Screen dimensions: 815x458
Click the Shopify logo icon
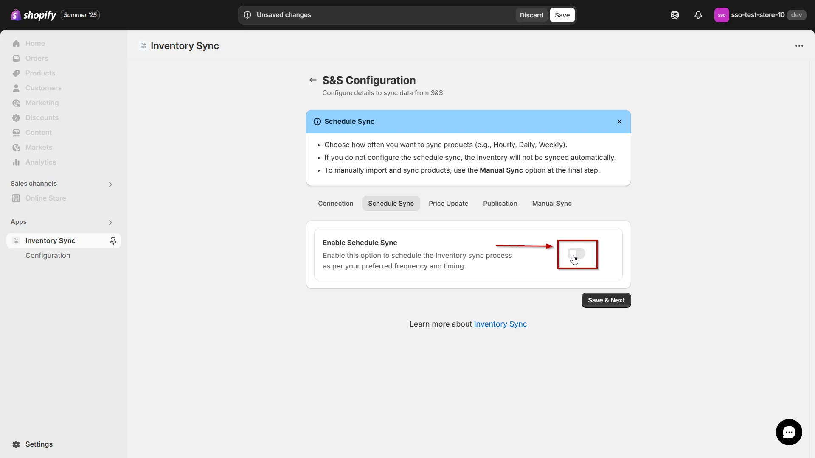pos(16,15)
